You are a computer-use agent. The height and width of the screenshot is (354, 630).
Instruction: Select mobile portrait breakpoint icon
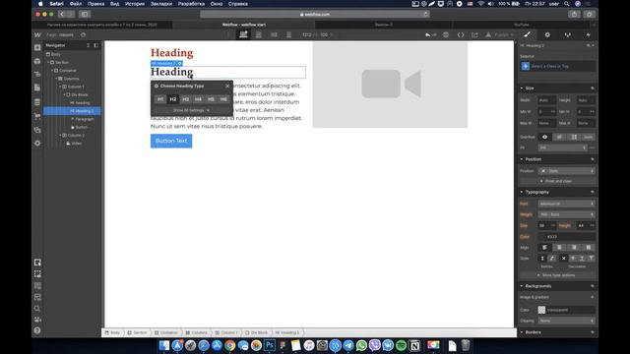[288, 35]
